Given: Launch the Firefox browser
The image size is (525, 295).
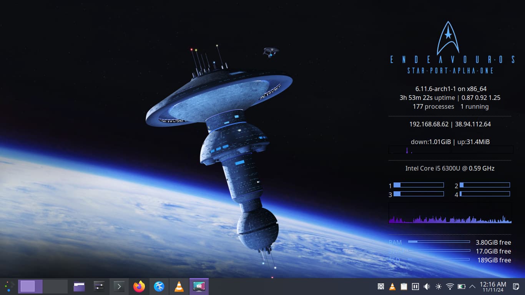Looking at the screenshot, I should coord(139,287).
